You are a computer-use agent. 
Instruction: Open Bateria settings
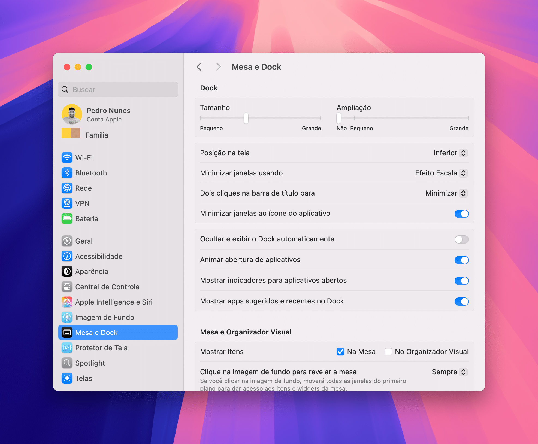[x=118, y=218]
